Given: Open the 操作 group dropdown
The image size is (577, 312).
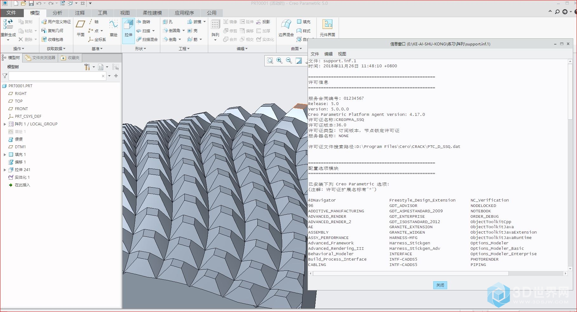Looking at the screenshot, I should 19,49.
